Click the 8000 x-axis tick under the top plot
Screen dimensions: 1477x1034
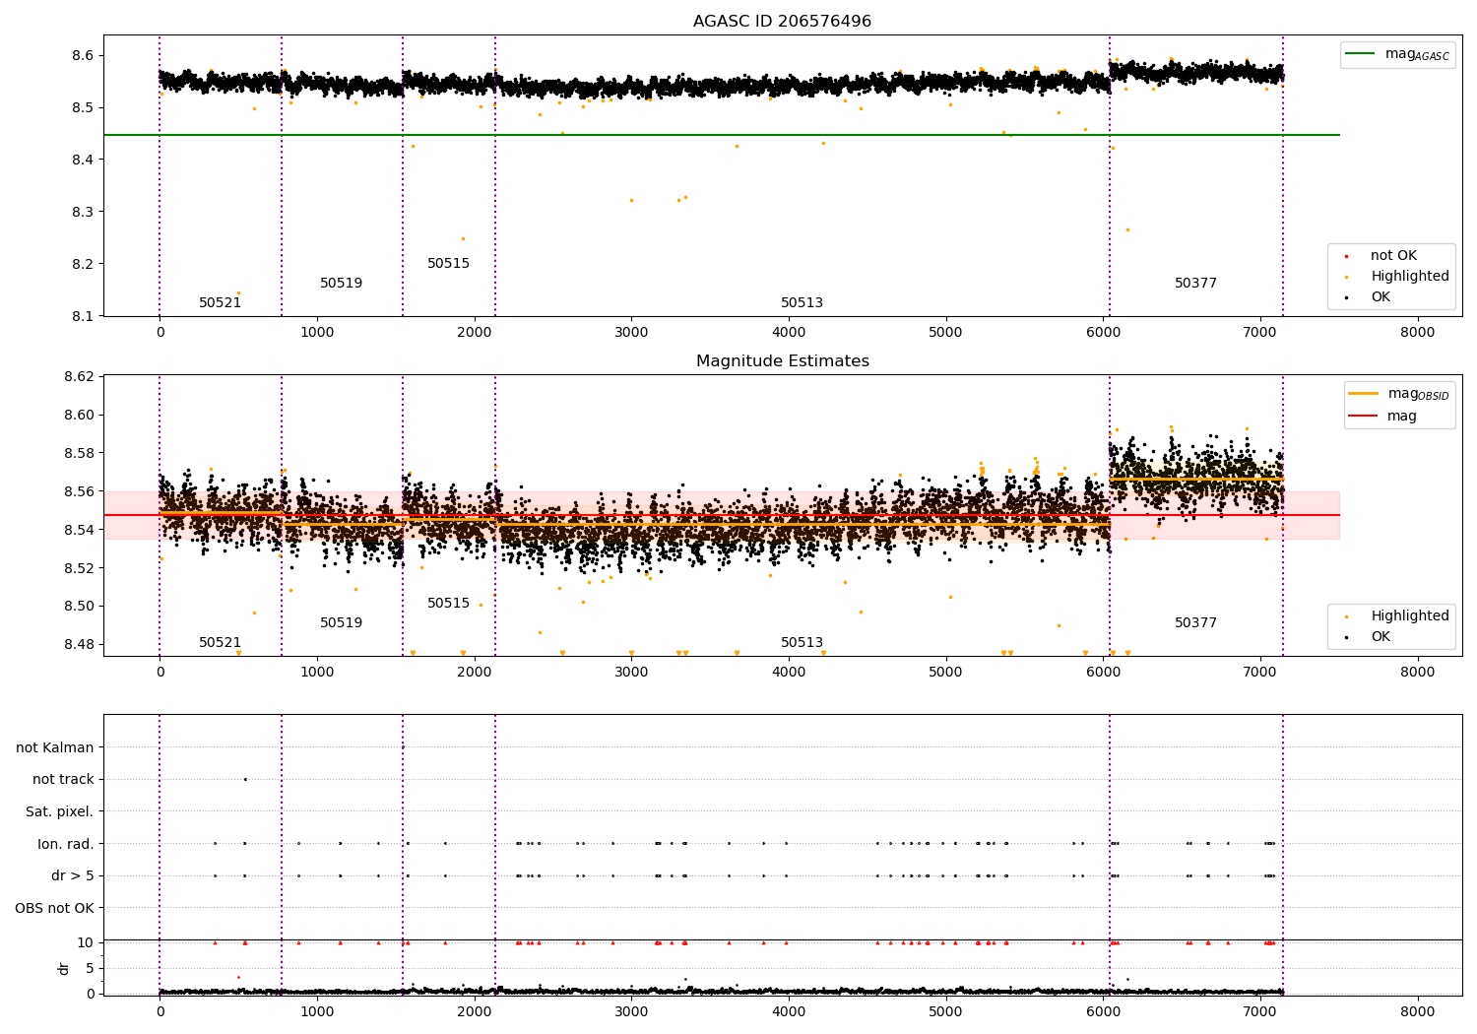click(1418, 334)
